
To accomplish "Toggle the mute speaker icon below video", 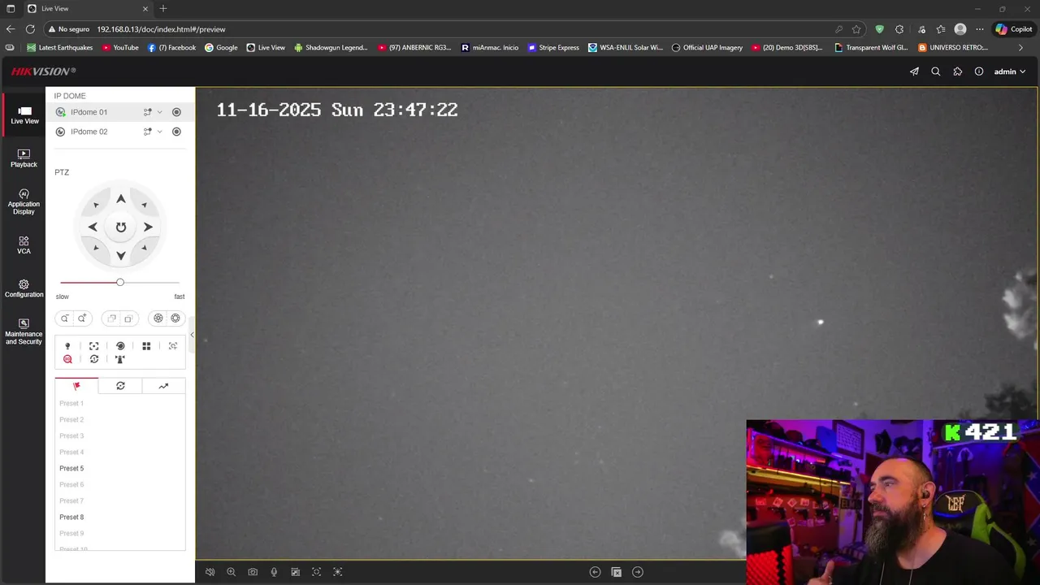I will (210, 572).
